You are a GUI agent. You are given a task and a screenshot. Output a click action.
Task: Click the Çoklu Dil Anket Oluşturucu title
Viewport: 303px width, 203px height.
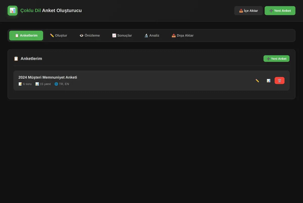tap(51, 11)
